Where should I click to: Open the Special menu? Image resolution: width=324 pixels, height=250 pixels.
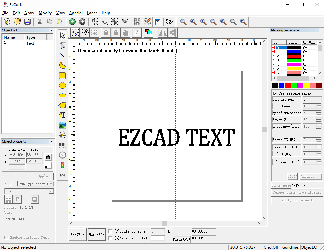76,13
